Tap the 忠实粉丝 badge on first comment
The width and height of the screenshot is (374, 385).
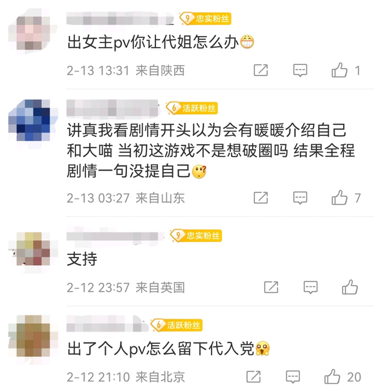click(x=205, y=19)
